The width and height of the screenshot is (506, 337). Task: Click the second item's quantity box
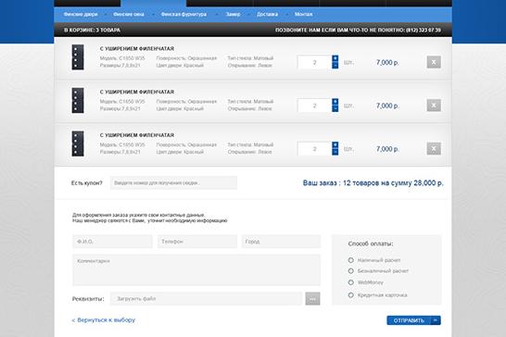pyautogui.click(x=314, y=106)
